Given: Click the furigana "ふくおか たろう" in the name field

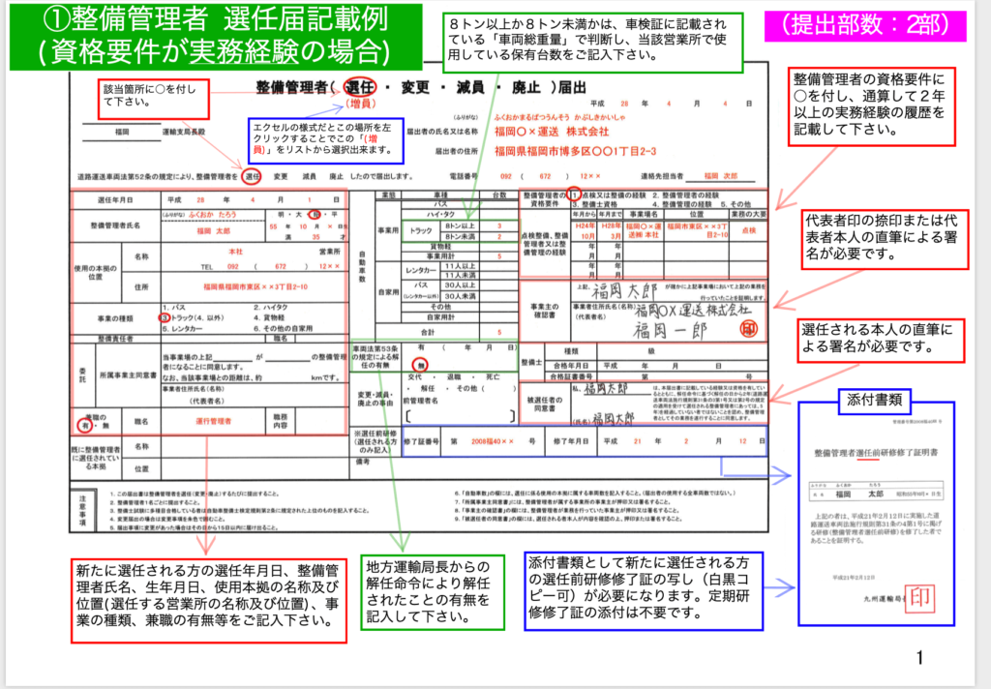Looking at the screenshot, I should coord(212,215).
